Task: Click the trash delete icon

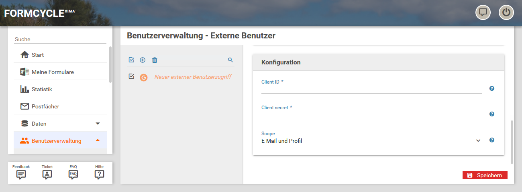Action: click(155, 60)
